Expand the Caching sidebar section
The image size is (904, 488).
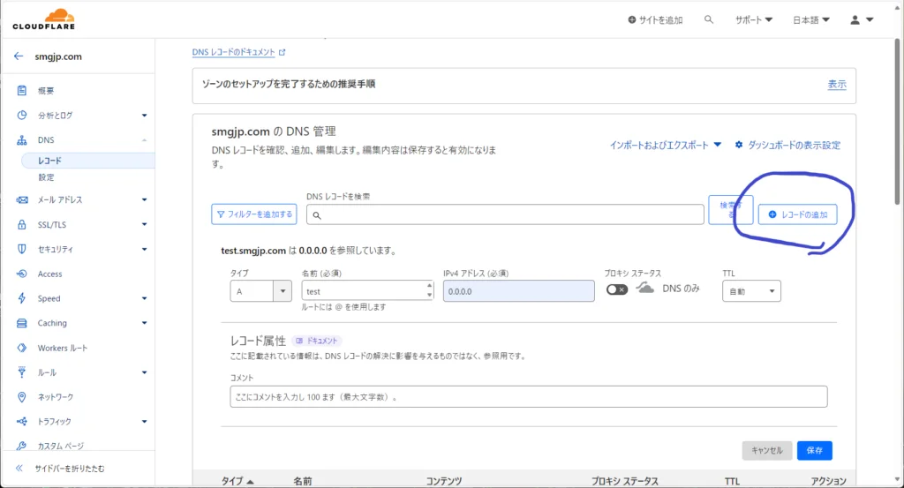pos(144,323)
